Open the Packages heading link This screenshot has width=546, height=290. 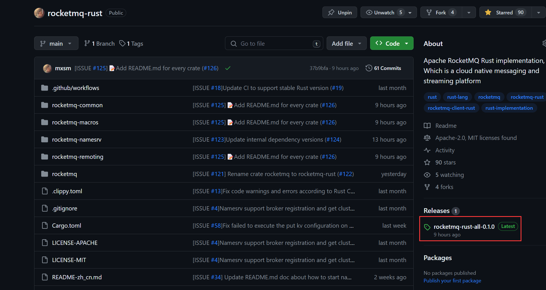(x=438, y=258)
